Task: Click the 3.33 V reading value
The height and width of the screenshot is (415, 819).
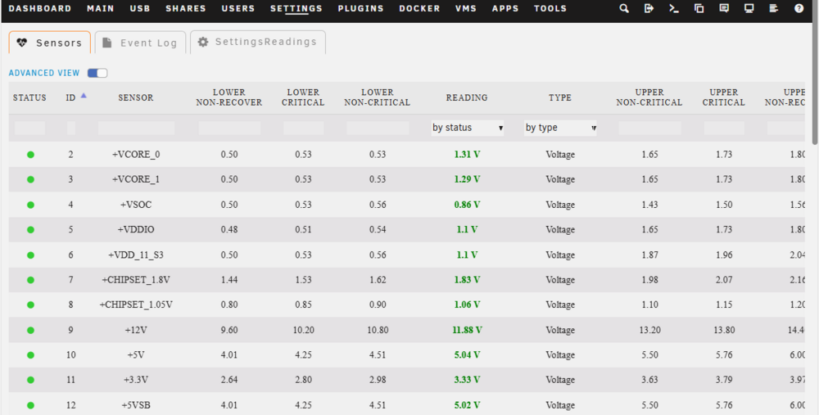Action: (x=467, y=380)
